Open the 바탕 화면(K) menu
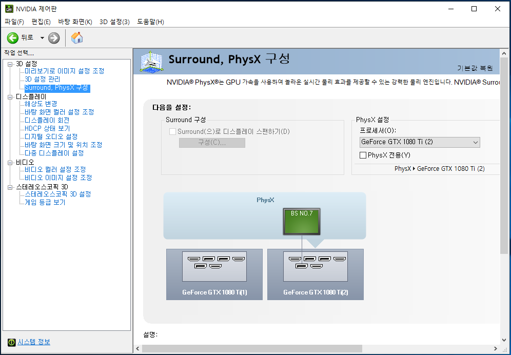Image resolution: width=511 pixels, height=355 pixels. [x=75, y=22]
